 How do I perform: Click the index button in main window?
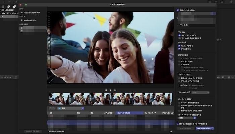click(6, 77)
